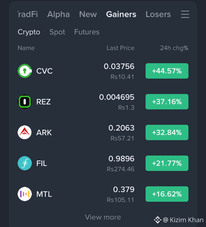Tap the ARK coin logo
206x227 pixels.
(x=25, y=132)
